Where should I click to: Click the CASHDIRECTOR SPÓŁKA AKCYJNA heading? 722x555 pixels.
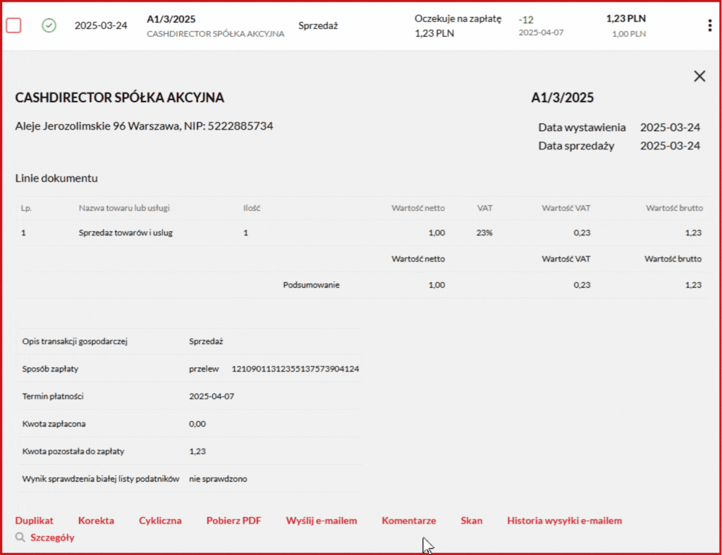coord(120,97)
